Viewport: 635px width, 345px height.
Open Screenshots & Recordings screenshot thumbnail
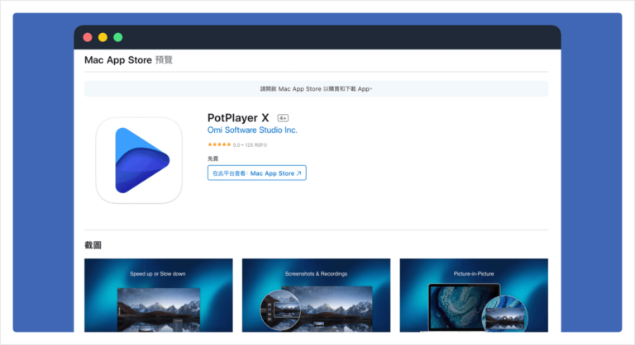[x=317, y=295]
